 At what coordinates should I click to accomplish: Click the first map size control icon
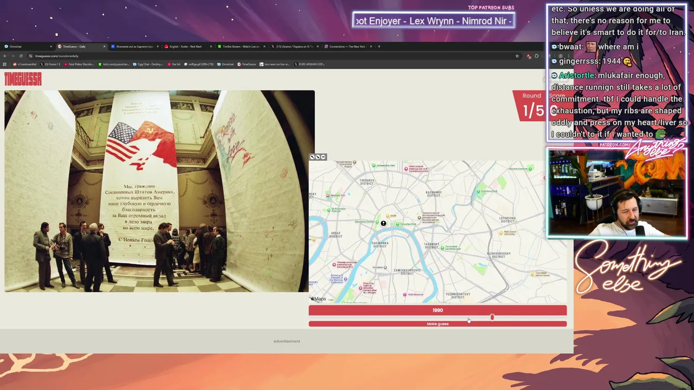pos(312,157)
